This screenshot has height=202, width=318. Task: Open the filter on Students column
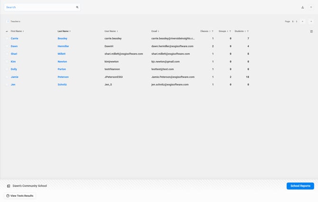coord(248,31)
